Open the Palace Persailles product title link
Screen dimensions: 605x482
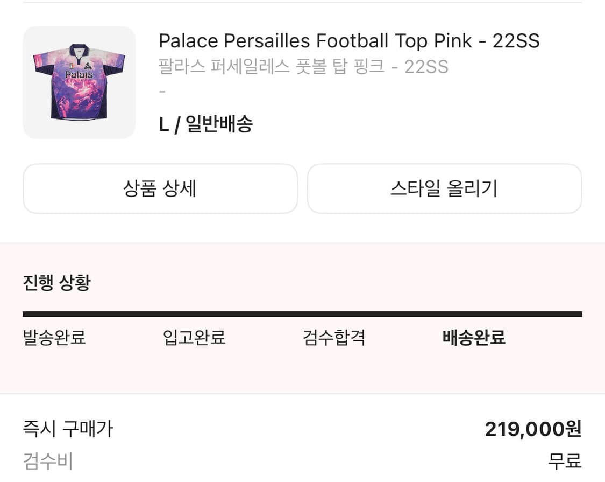[350, 40]
